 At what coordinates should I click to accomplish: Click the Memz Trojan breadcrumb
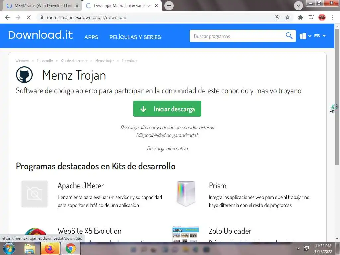(105, 61)
